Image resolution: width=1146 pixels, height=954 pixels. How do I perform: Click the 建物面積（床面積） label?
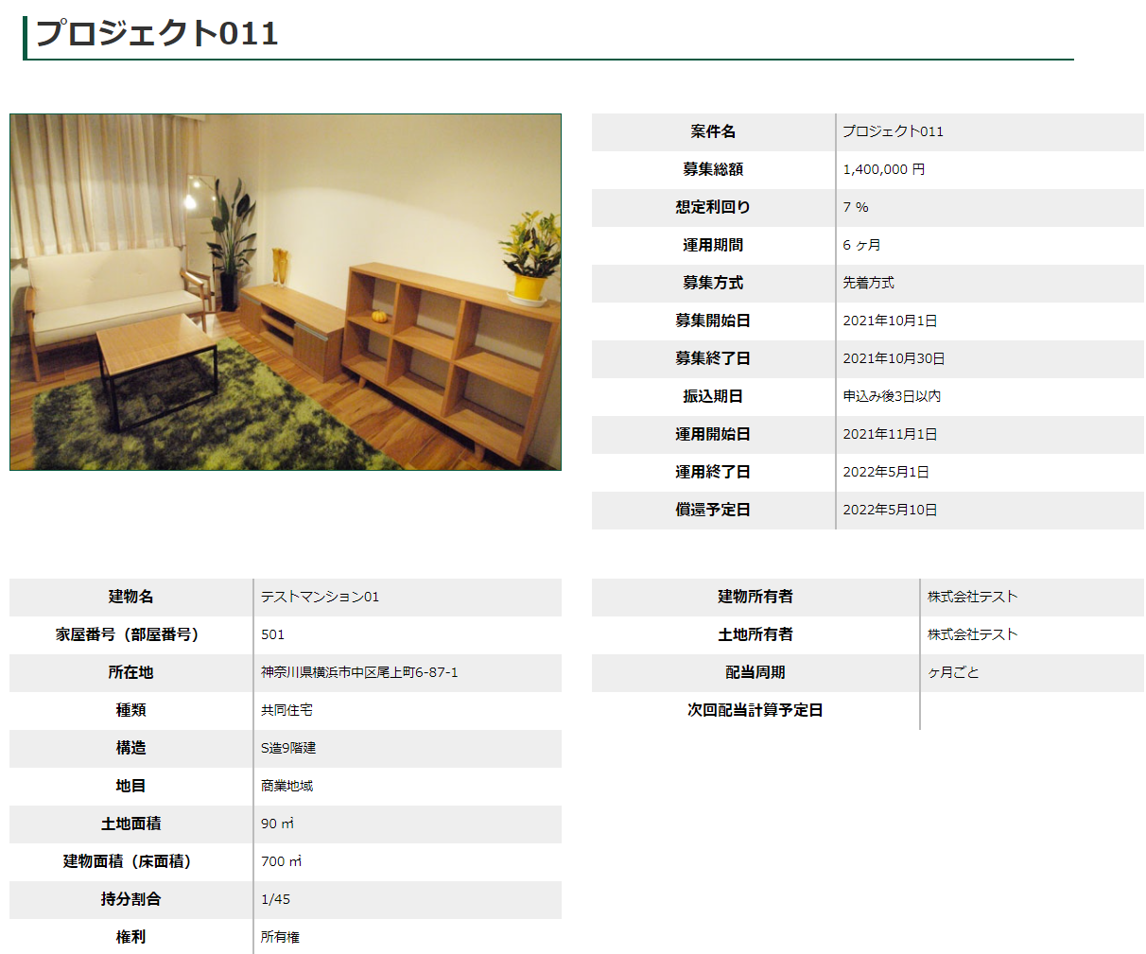[x=130, y=861]
